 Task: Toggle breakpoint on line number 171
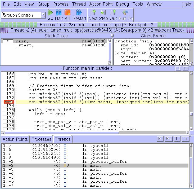click(x=8, y=94)
